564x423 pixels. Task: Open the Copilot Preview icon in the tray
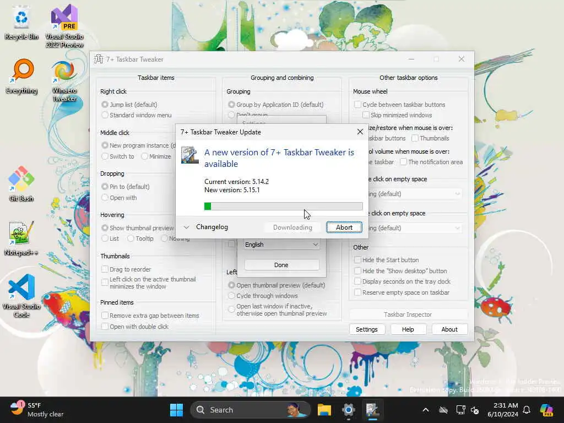click(546, 410)
